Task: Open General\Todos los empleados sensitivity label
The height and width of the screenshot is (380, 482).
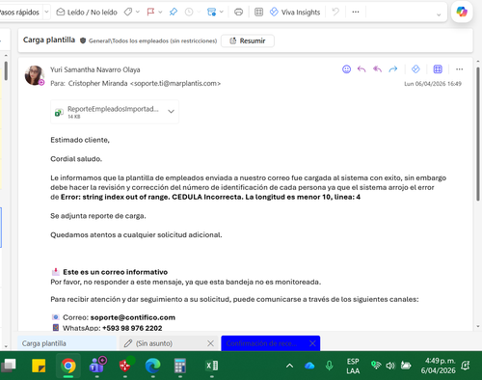Action: pyautogui.click(x=152, y=41)
